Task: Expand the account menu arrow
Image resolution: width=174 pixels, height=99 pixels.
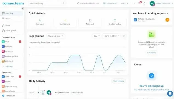Action: 172,4
